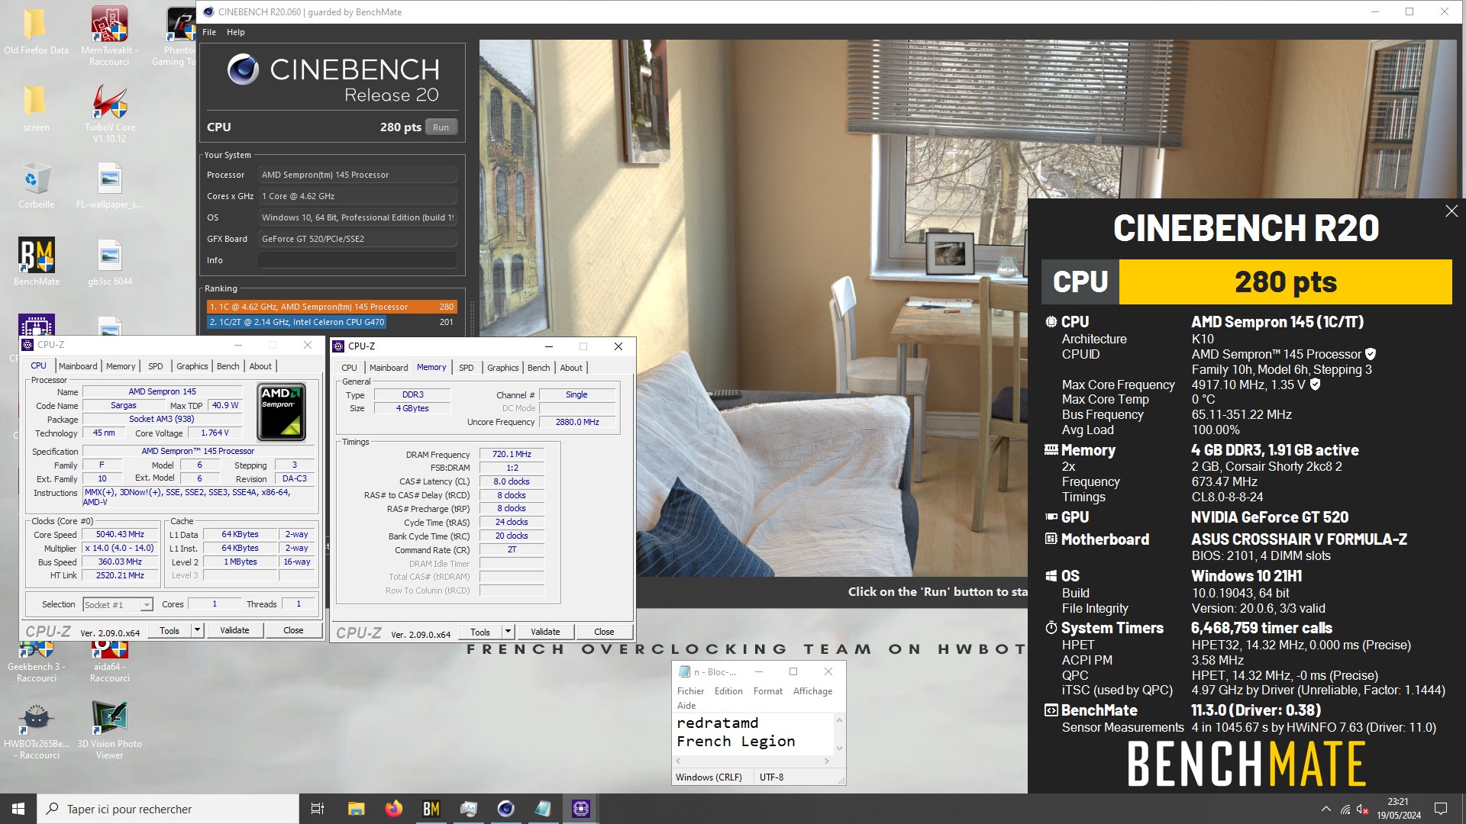Click the taskbar search box
The height and width of the screenshot is (824, 1466).
pos(168,809)
